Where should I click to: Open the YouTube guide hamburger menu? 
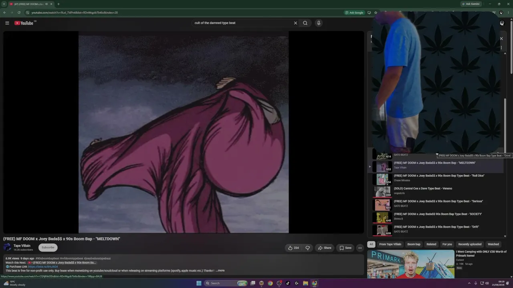click(7, 23)
